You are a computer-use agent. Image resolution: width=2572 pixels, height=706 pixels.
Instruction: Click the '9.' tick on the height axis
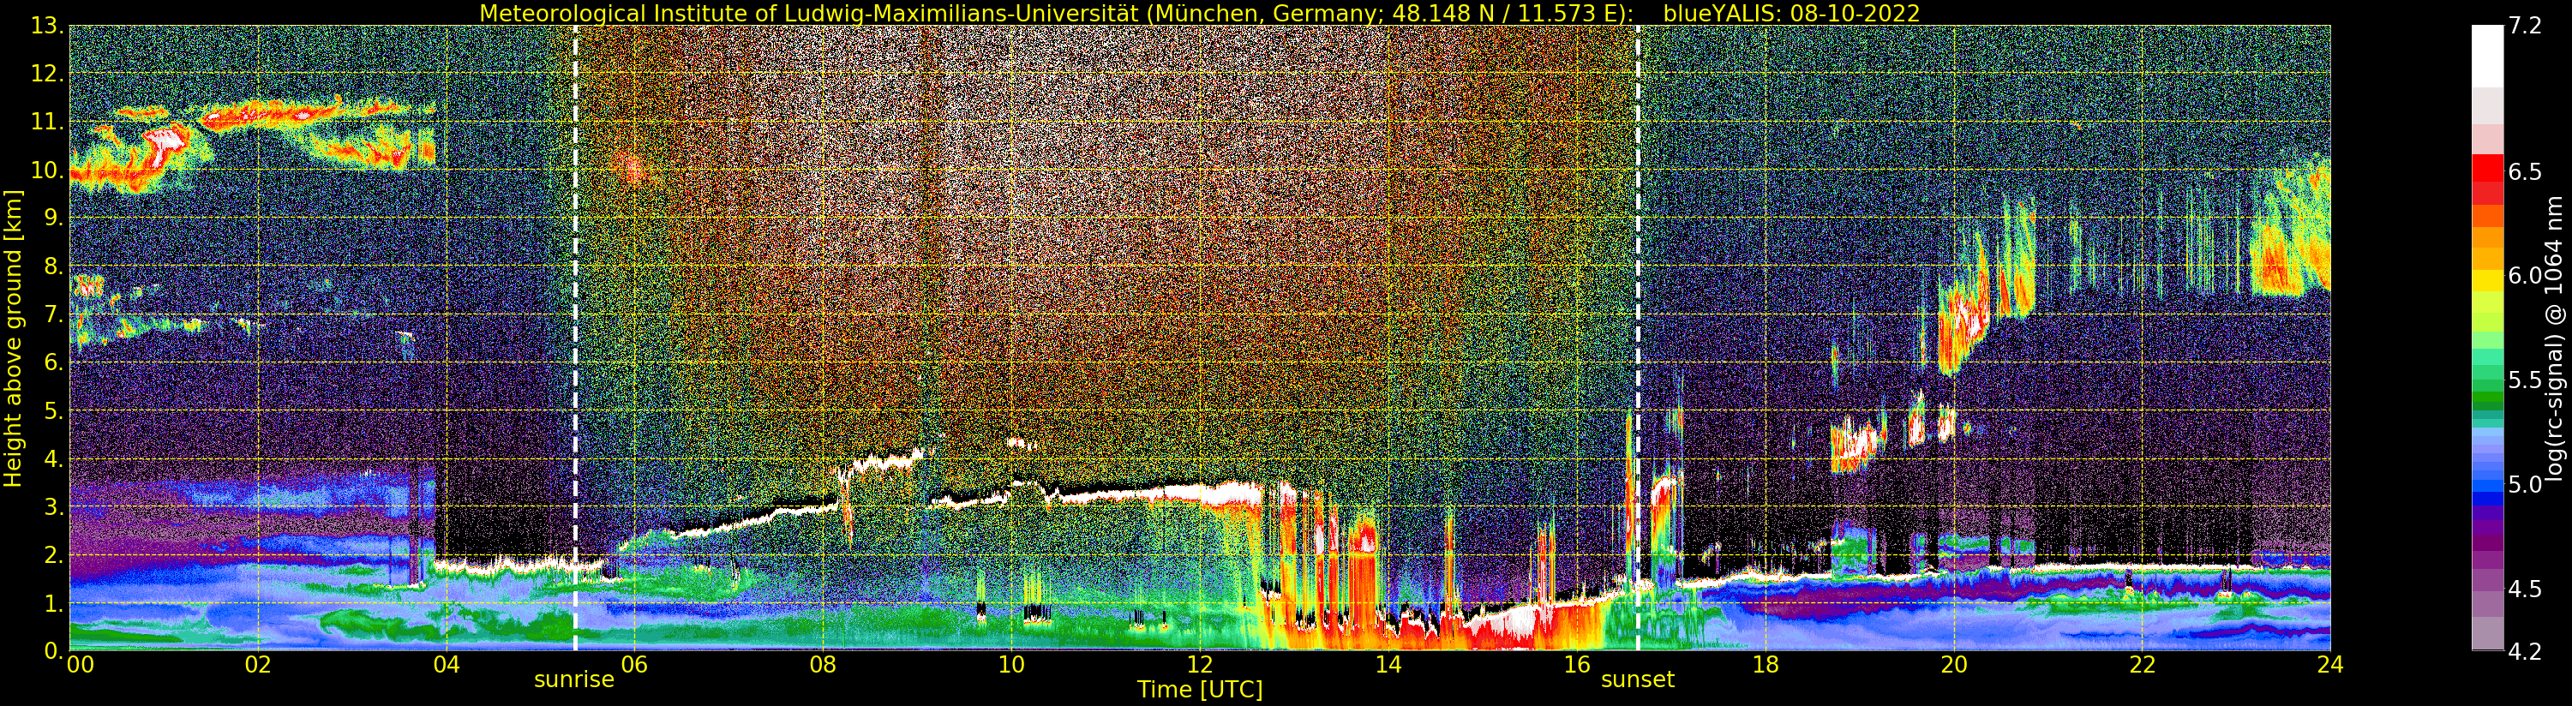[x=53, y=218]
